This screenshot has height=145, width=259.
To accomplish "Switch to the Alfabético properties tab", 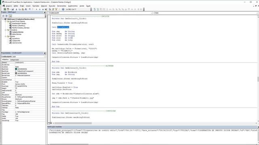I will [x=5, y=60].
